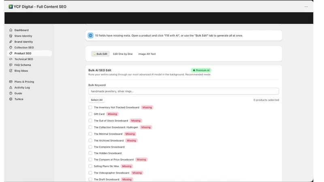Check The Videographer Snowboard checkbox
324x182 pixels.
coord(90,173)
